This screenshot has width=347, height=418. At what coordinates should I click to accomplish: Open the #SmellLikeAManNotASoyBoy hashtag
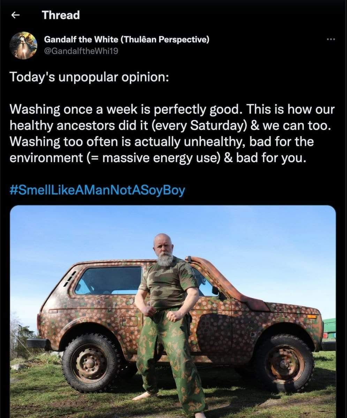point(97,190)
